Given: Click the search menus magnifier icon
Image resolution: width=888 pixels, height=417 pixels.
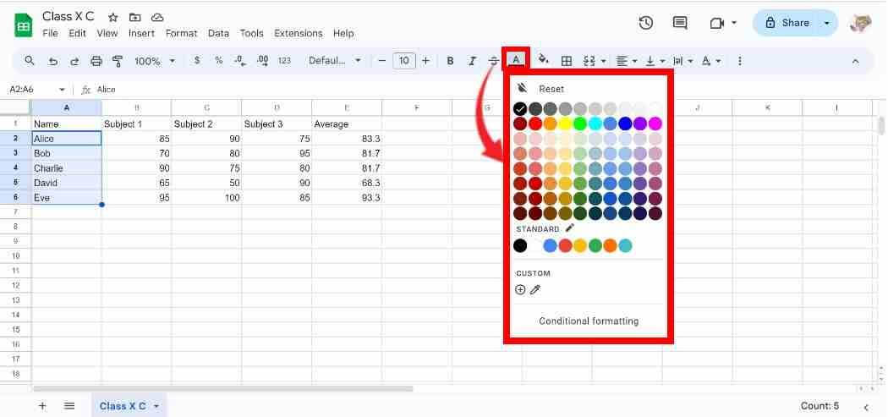Looking at the screenshot, I should point(30,61).
